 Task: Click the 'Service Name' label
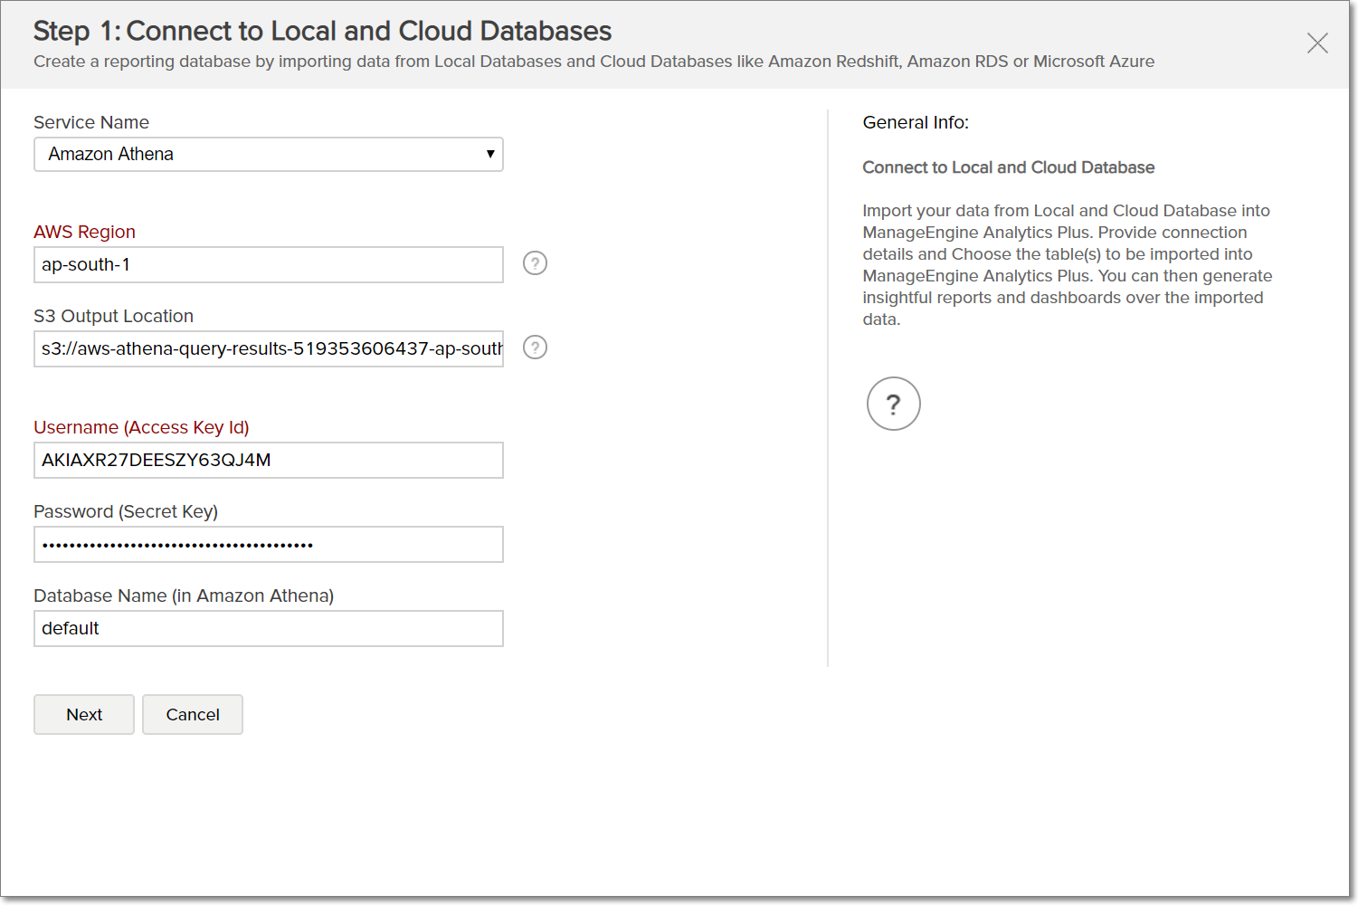91,122
